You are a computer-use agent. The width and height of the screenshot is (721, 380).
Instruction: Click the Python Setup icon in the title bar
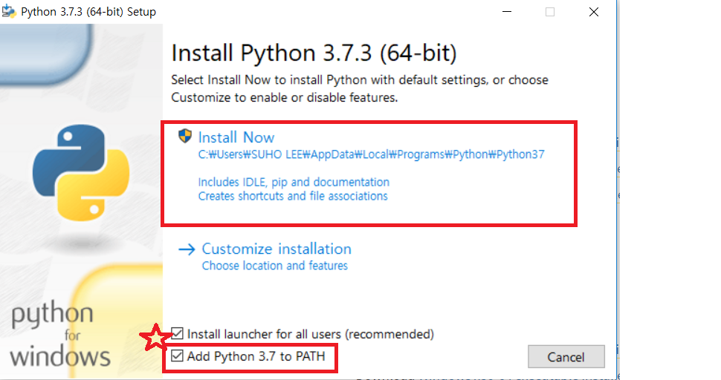pyautogui.click(x=9, y=11)
